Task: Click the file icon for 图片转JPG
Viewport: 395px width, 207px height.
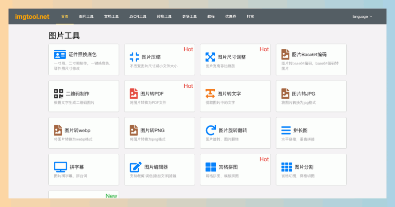Action: pyautogui.click(x=285, y=94)
